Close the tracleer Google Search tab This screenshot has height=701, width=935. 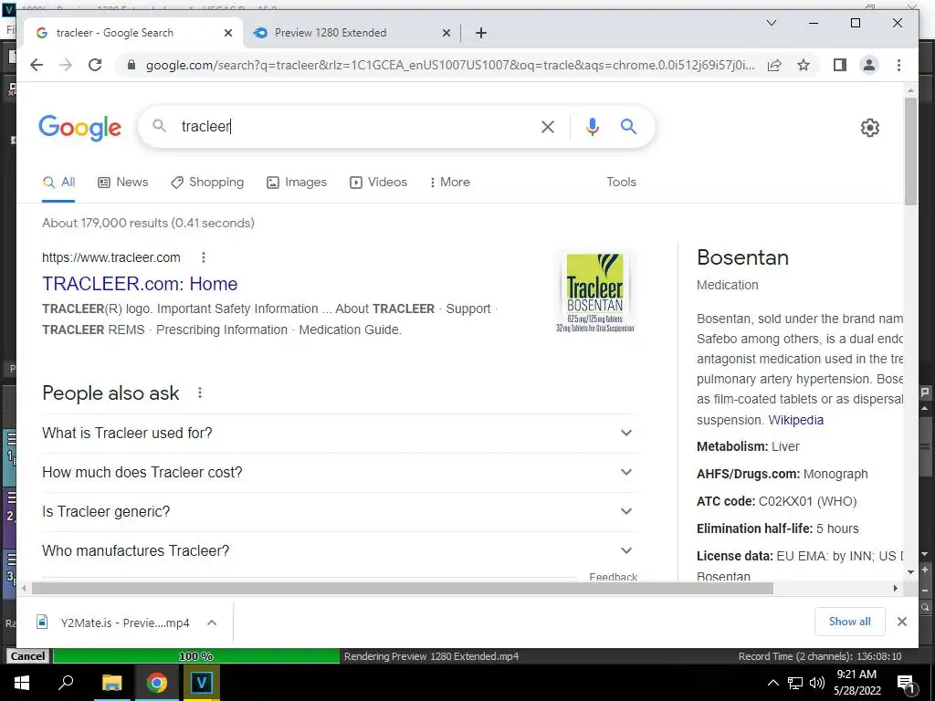click(227, 33)
